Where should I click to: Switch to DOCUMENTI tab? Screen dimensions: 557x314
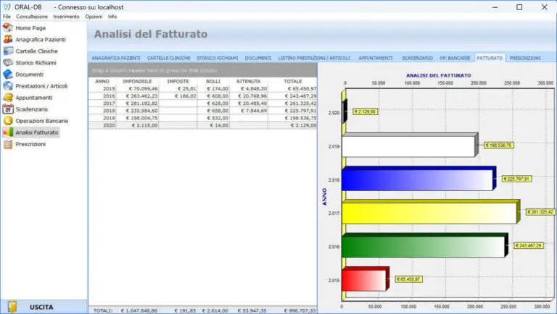pyautogui.click(x=258, y=58)
